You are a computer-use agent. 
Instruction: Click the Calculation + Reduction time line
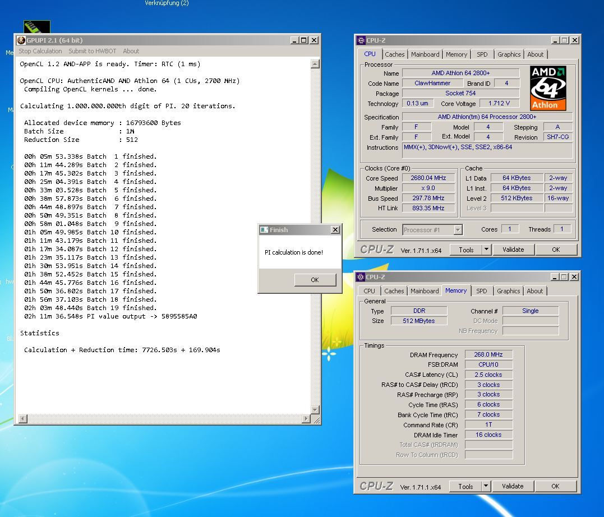point(122,350)
